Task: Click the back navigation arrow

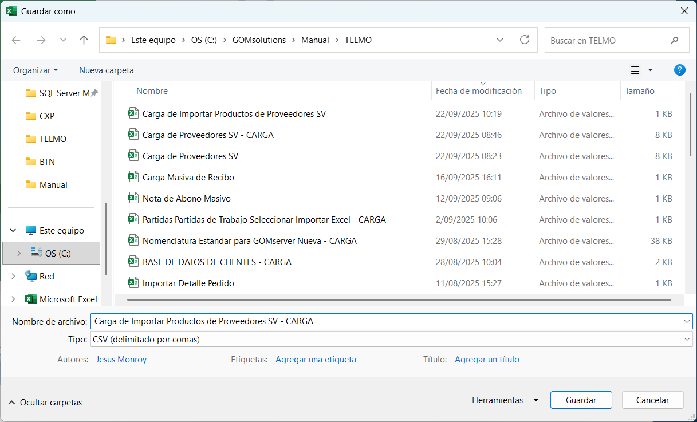Action: [16, 40]
